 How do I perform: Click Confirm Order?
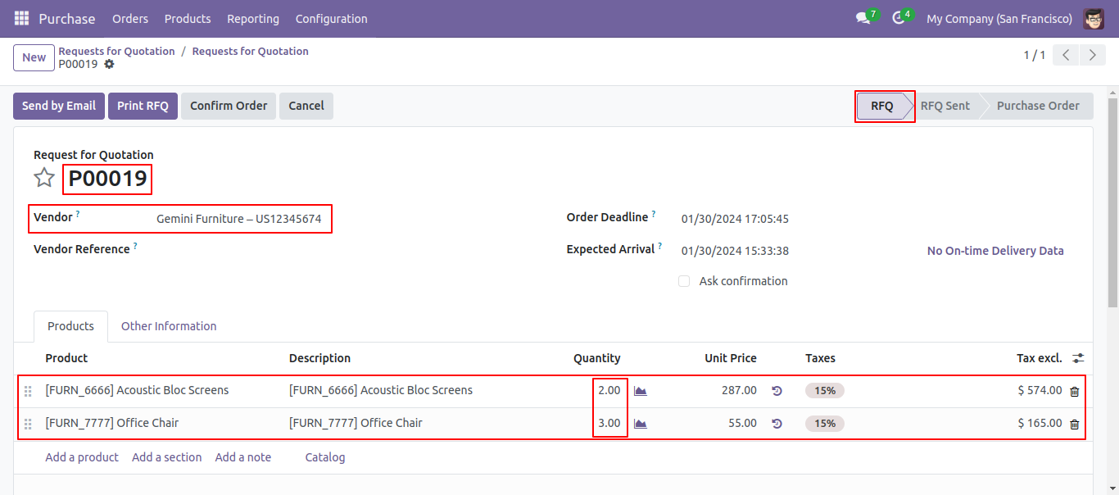click(229, 106)
